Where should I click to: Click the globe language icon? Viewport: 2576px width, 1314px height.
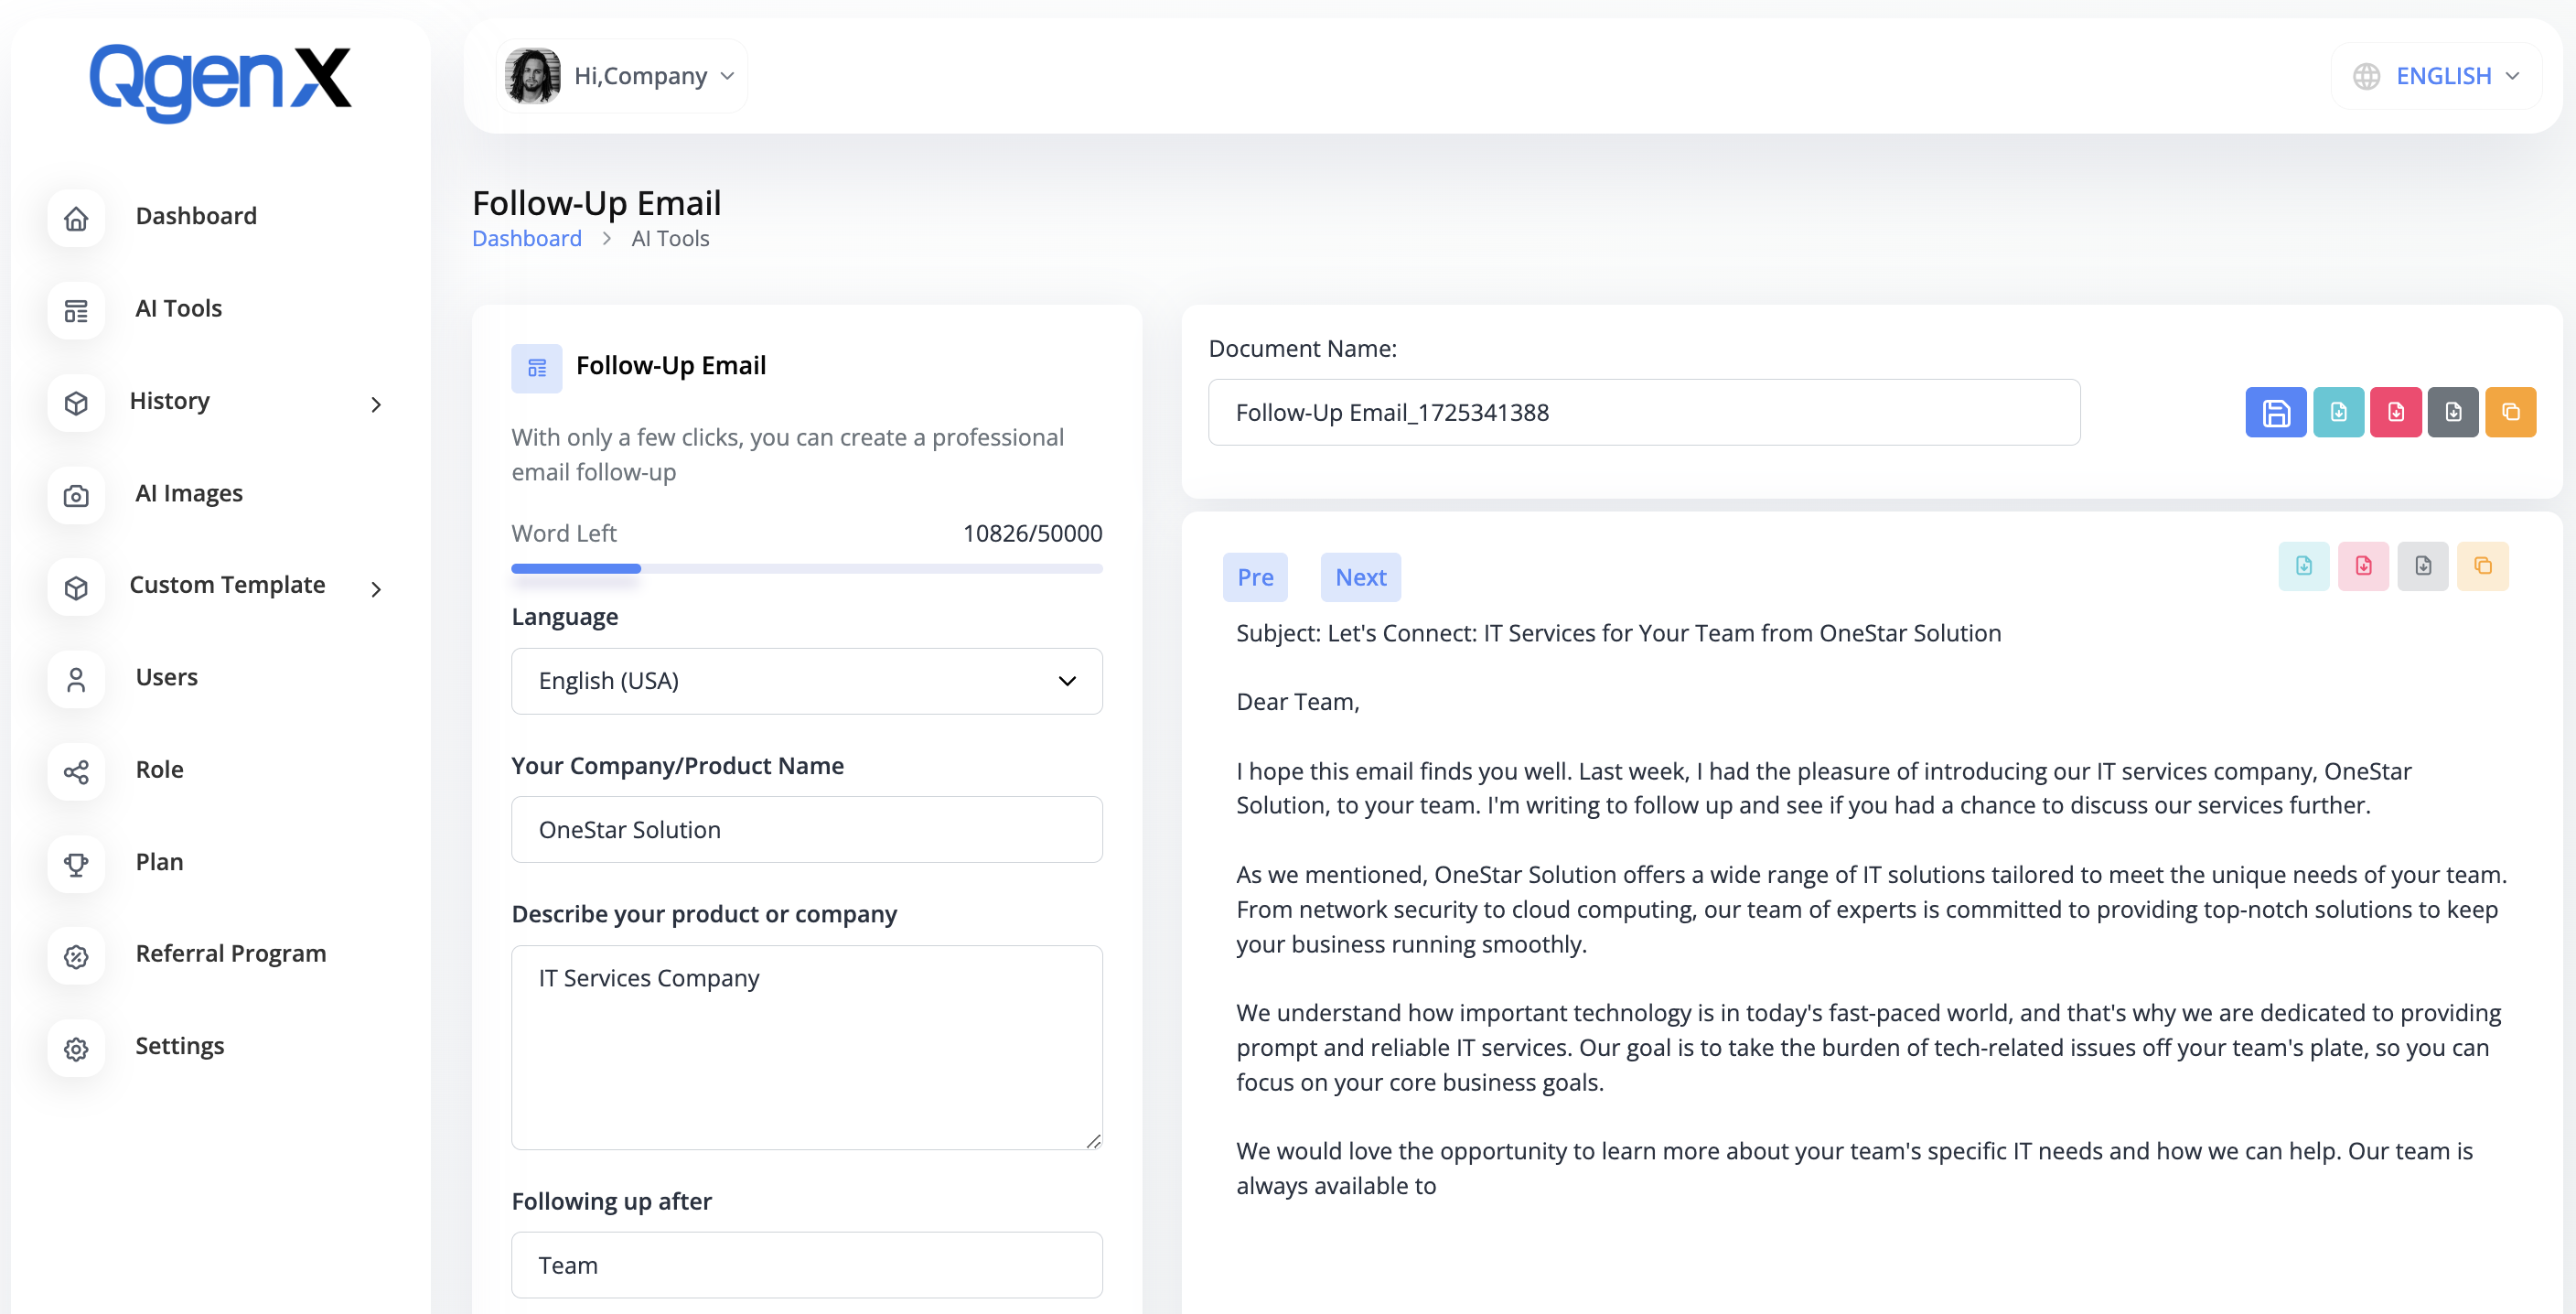pyautogui.click(x=2366, y=77)
